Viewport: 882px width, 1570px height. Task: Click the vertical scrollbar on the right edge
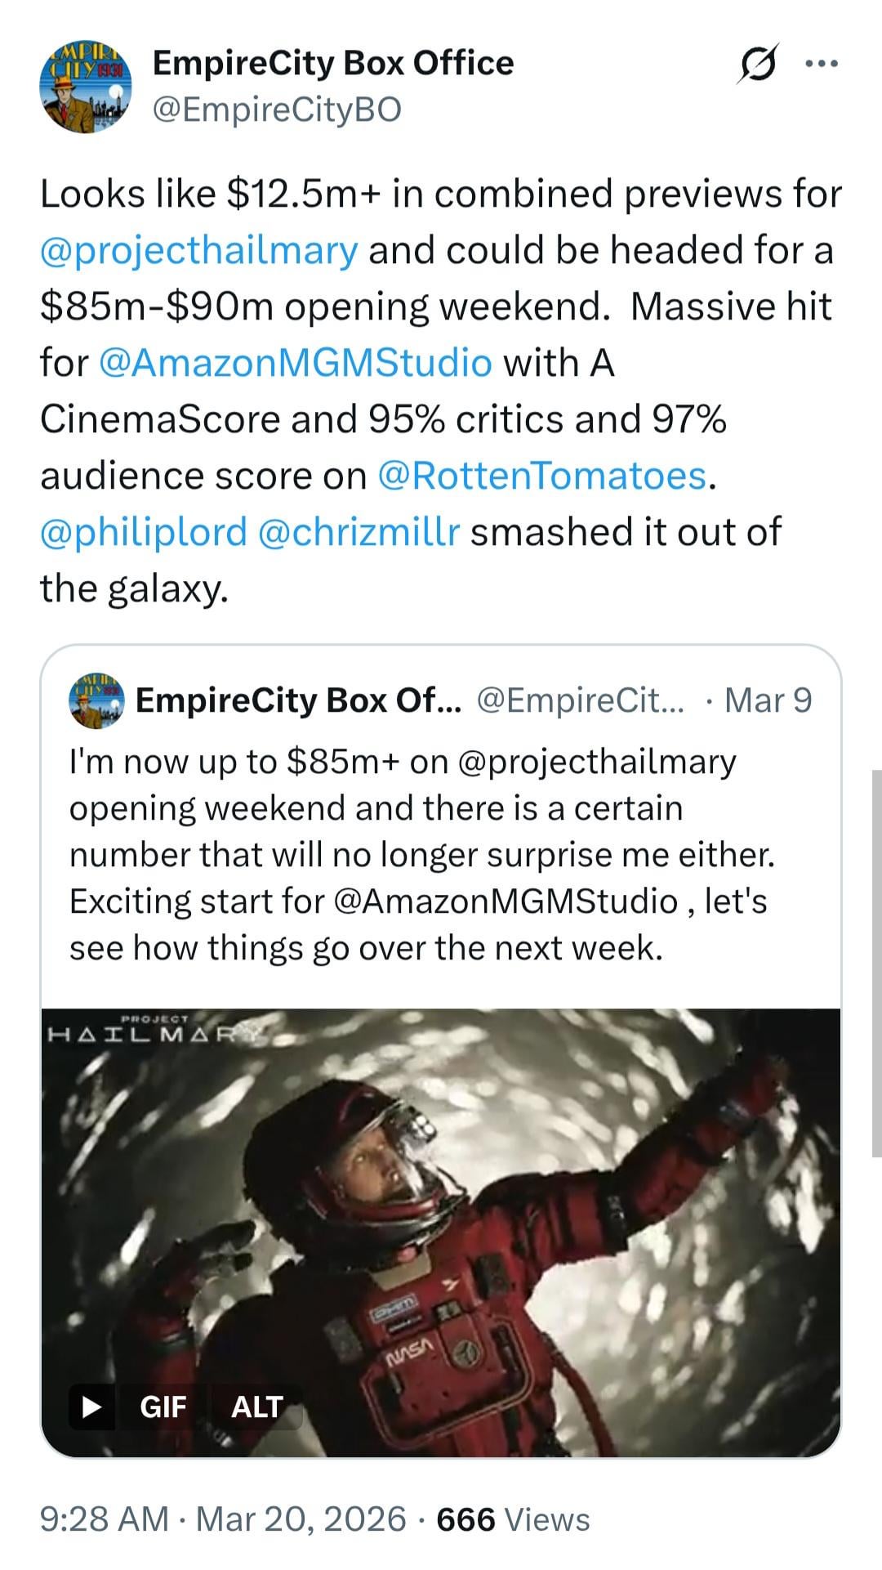coord(876,964)
